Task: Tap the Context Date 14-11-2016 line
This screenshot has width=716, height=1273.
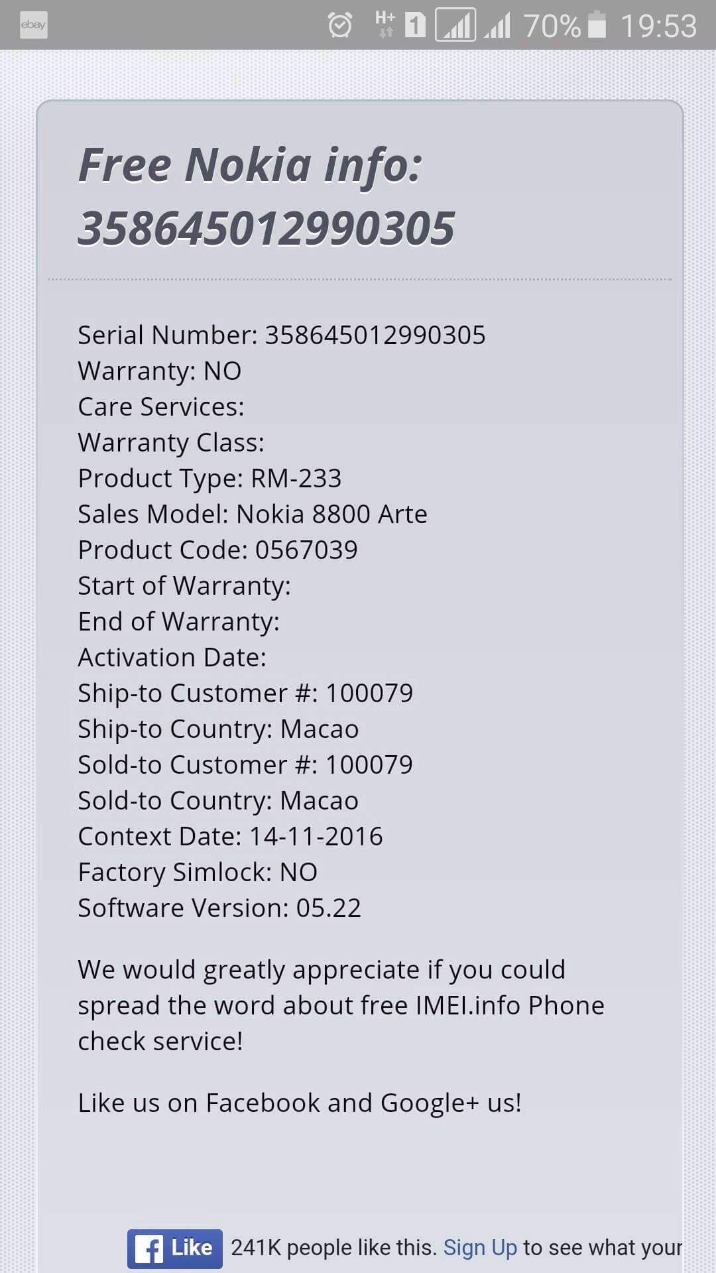Action: tap(230, 836)
